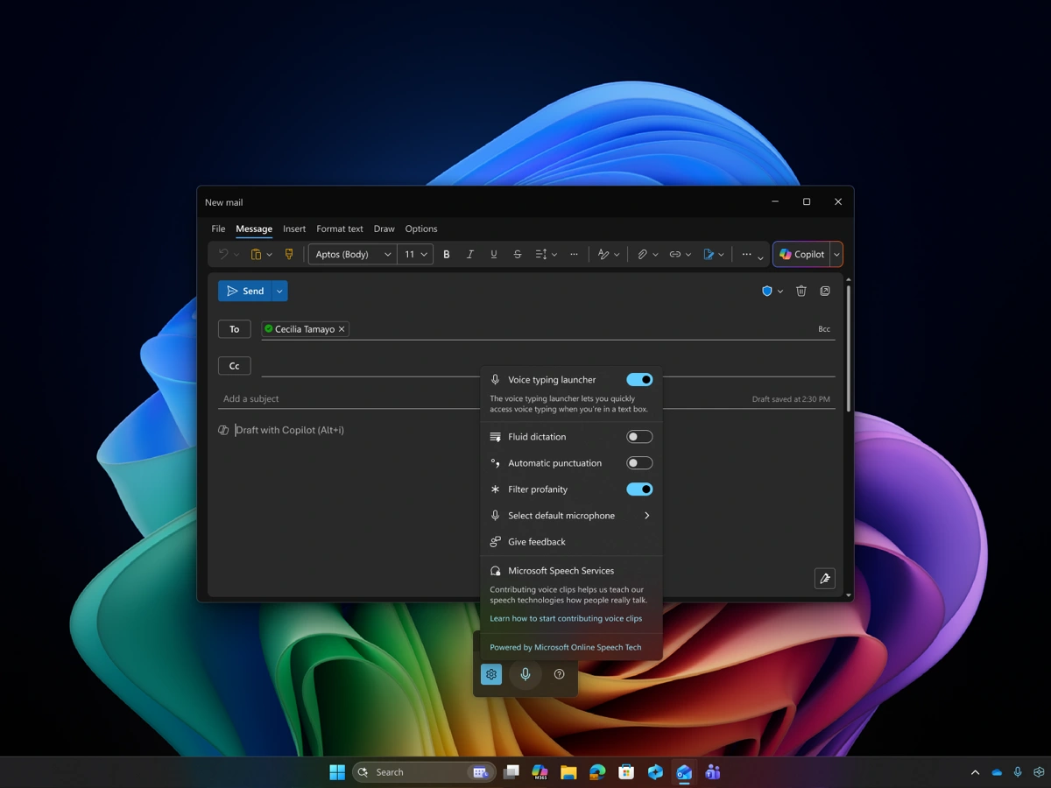Pop out message into new window

[825, 291]
